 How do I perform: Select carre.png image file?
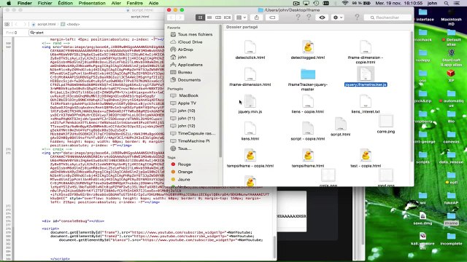(x=386, y=124)
